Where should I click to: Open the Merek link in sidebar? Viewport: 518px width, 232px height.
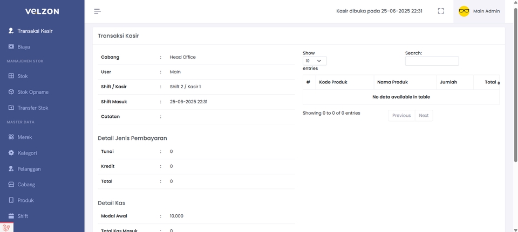(25, 137)
